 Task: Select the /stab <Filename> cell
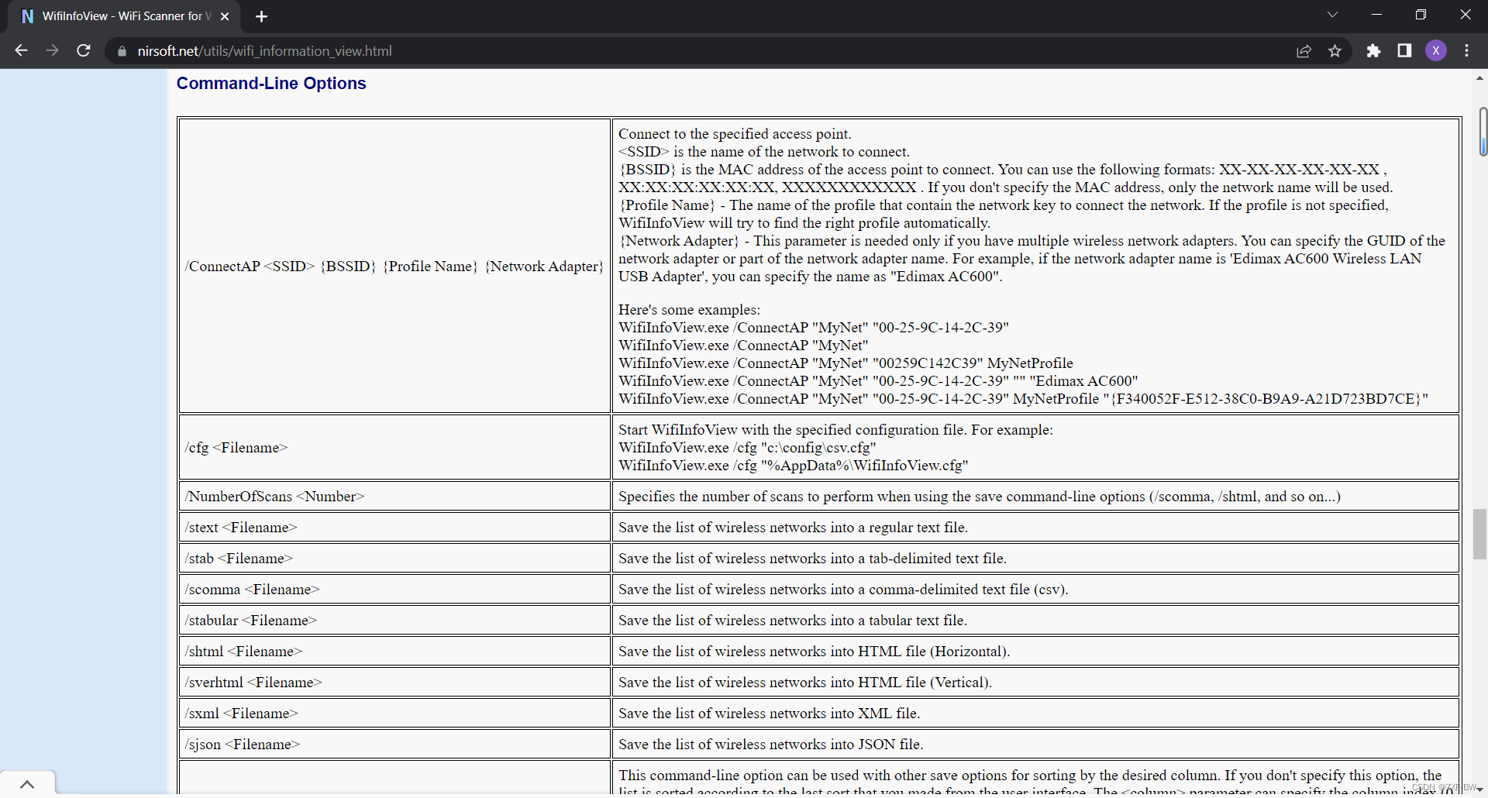(x=394, y=558)
